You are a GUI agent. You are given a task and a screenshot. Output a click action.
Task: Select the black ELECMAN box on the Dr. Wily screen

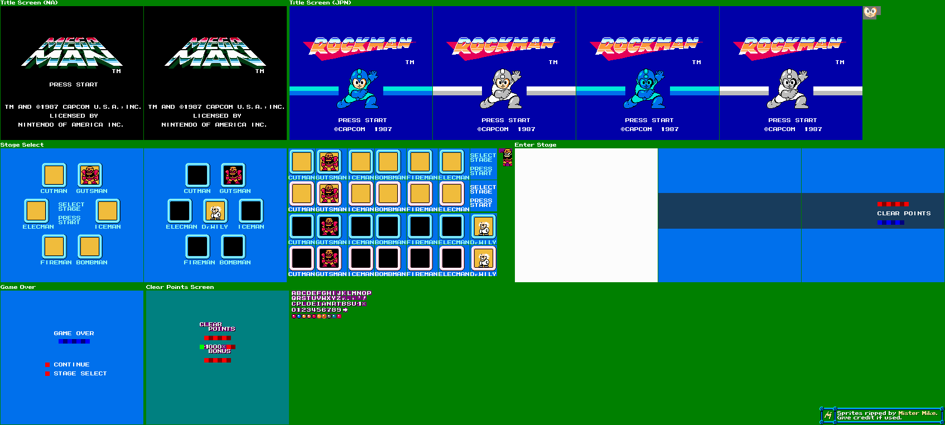coord(180,211)
